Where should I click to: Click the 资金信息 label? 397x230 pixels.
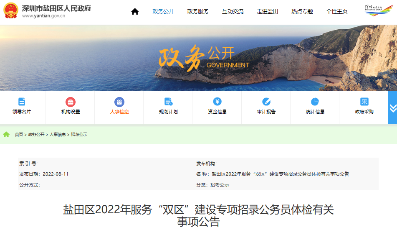pyautogui.click(x=217, y=112)
